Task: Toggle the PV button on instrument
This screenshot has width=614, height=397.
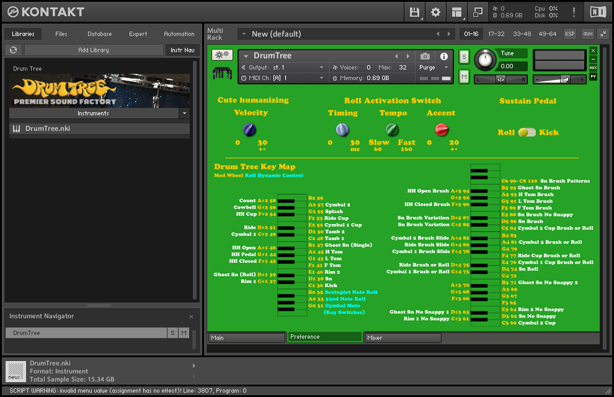Action: [x=594, y=76]
